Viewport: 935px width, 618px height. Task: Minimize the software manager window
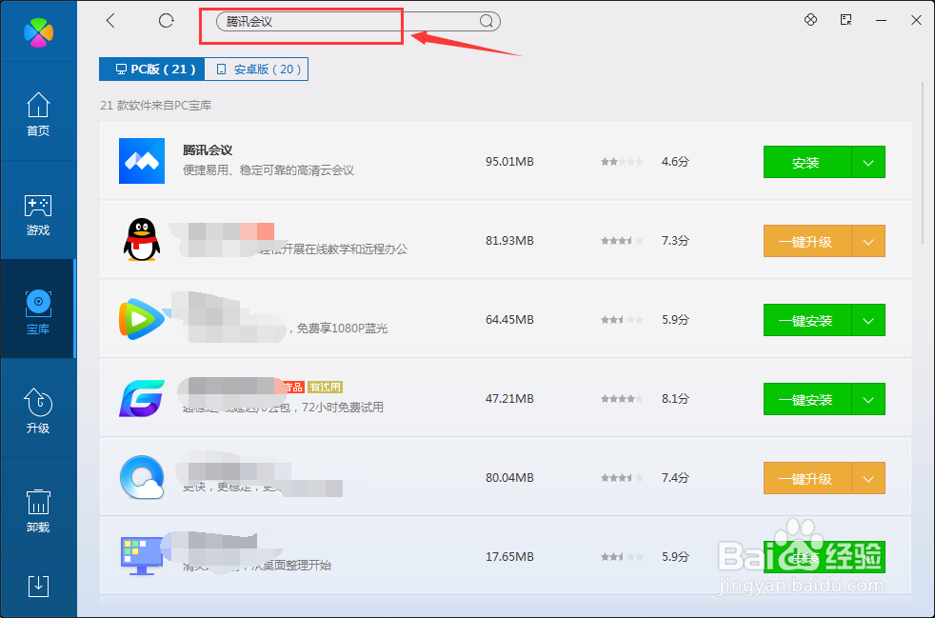881,20
